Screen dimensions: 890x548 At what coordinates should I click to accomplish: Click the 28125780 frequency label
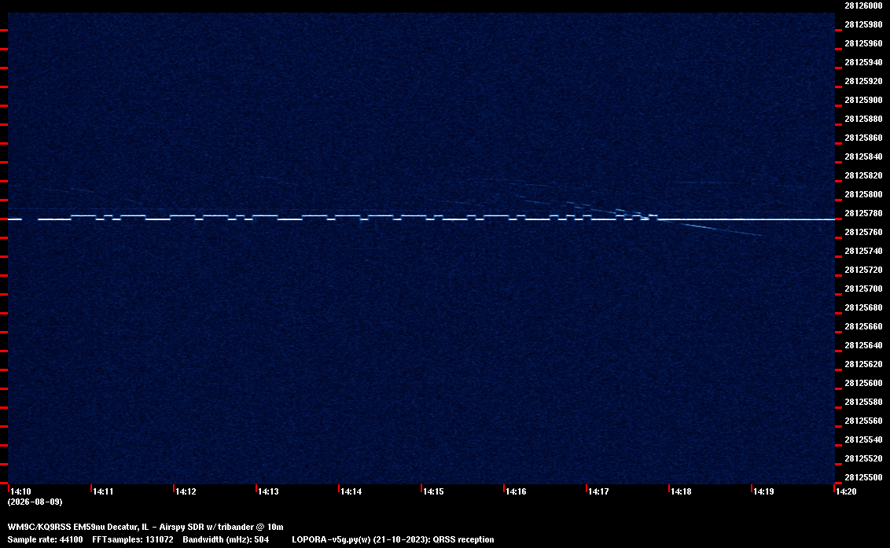863,214
